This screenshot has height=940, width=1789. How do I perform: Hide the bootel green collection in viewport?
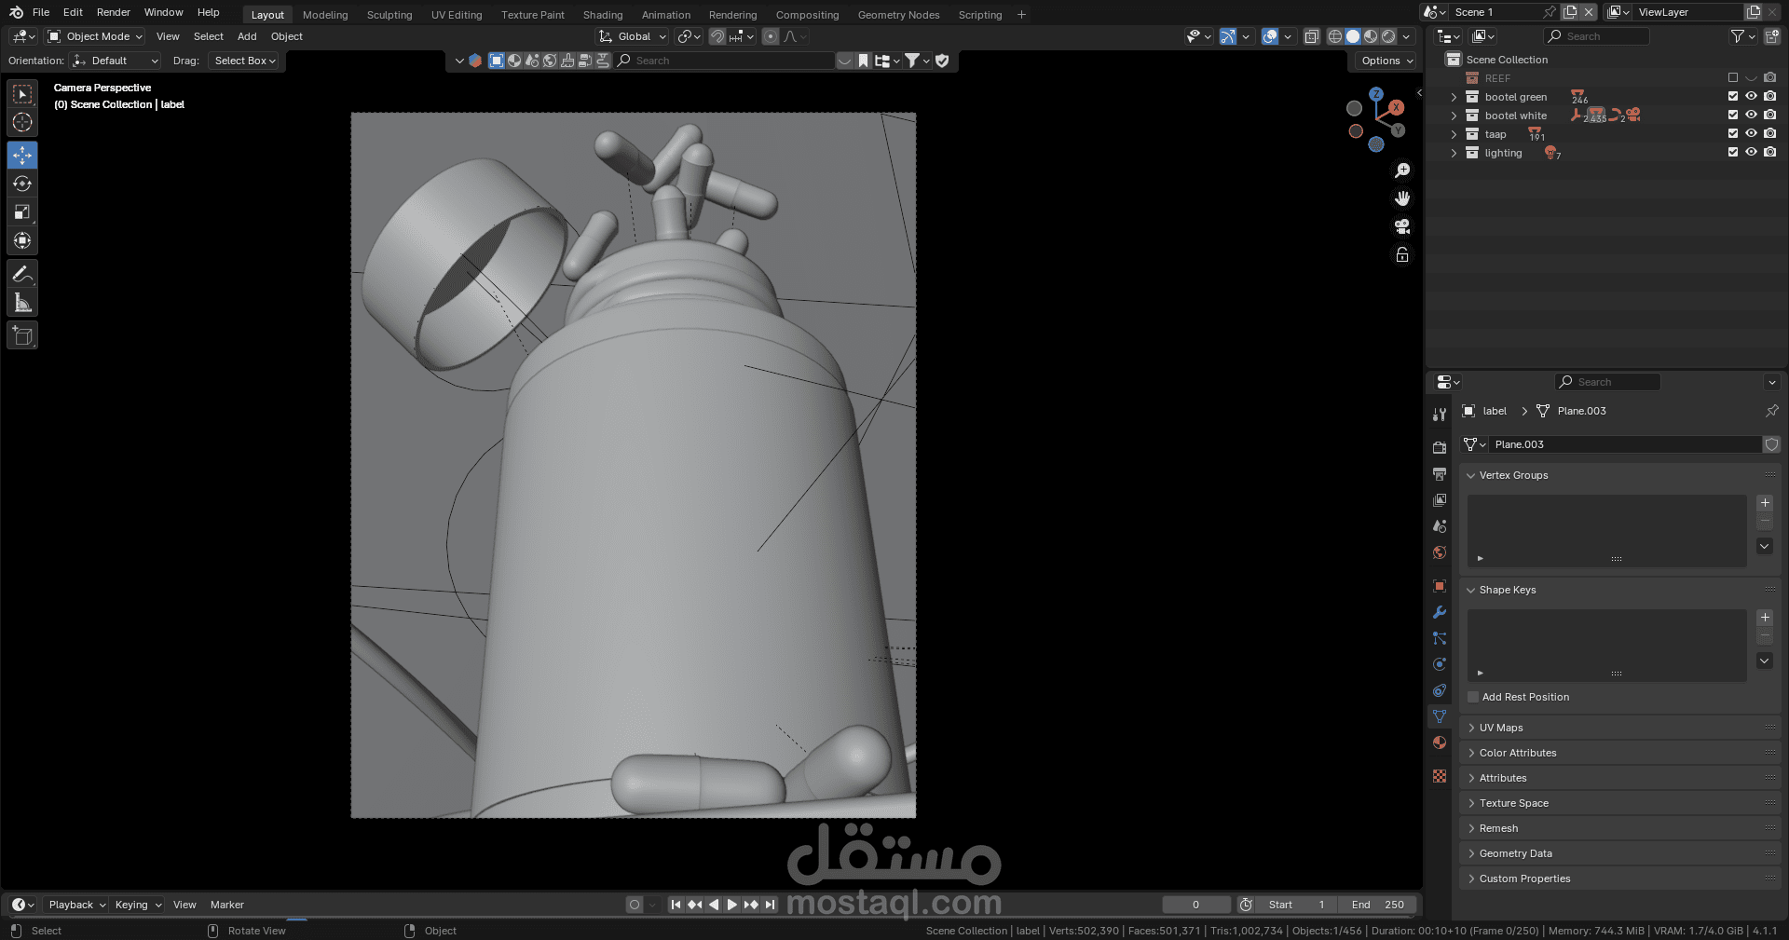tap(1752, 97)
